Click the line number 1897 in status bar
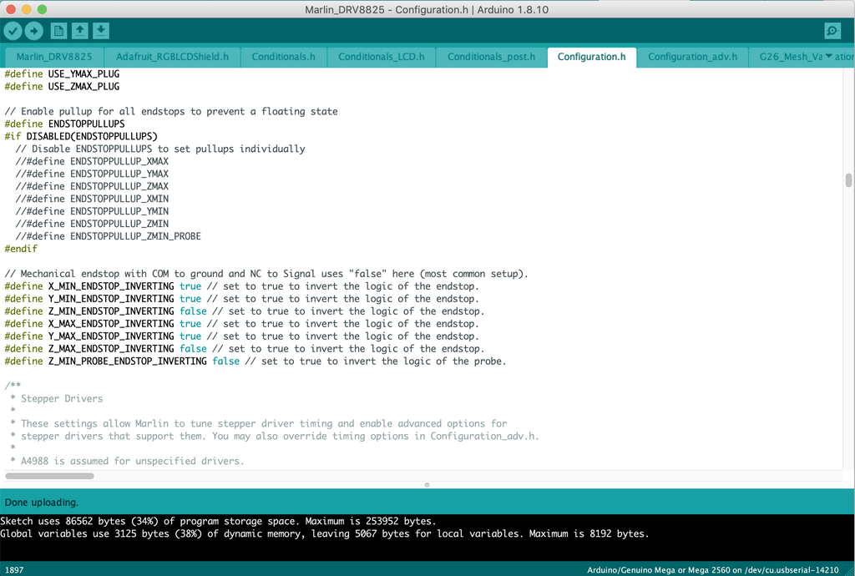The image size is (855, 576). tap(14, 570)
